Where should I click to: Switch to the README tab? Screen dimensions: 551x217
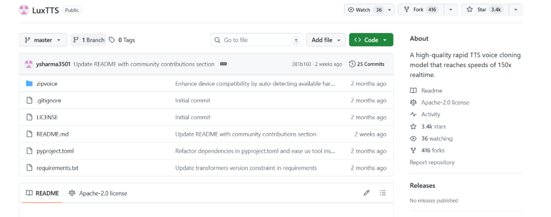(x=42, y=193)
